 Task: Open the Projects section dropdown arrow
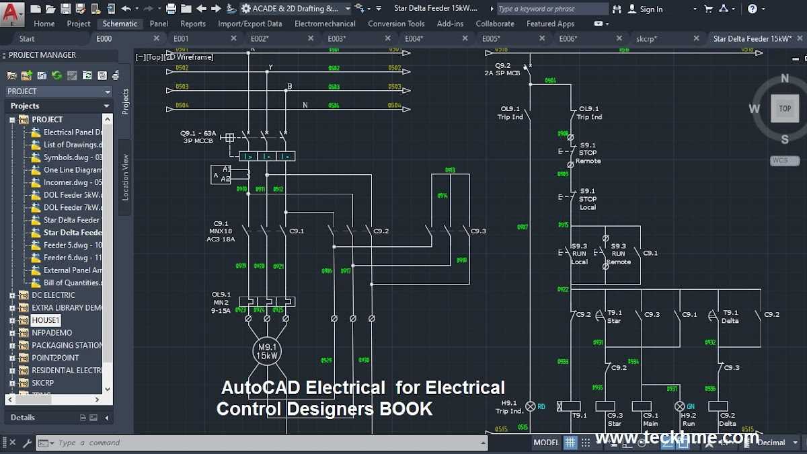(106, 106)
